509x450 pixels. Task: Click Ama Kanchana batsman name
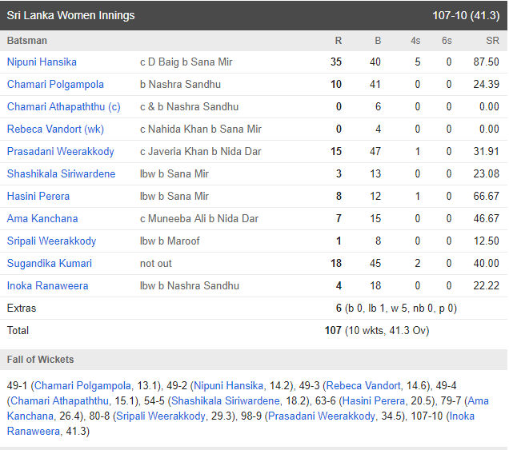(x=42, y=218)
